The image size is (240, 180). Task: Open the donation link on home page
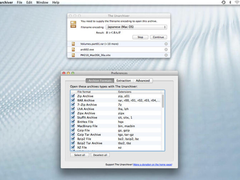(152, 164)
